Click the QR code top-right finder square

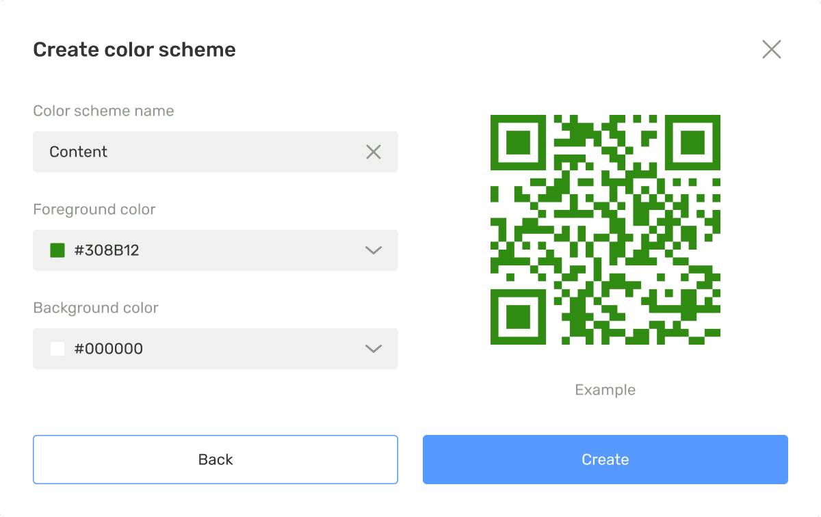click(692, 143)
